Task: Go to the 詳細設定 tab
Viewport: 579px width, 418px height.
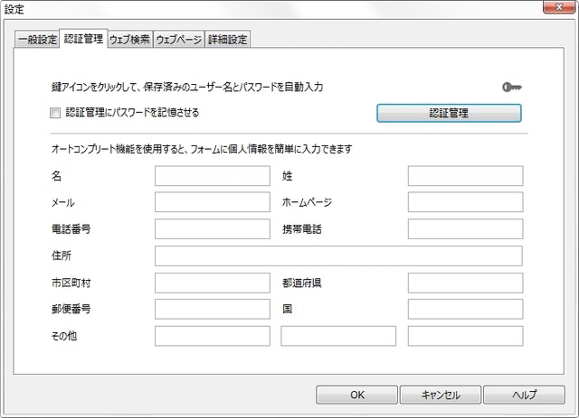Action: [x=227, y=40]
